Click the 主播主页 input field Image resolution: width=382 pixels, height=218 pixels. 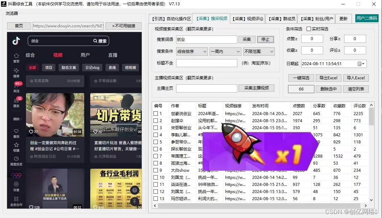[x=207, y=88]
